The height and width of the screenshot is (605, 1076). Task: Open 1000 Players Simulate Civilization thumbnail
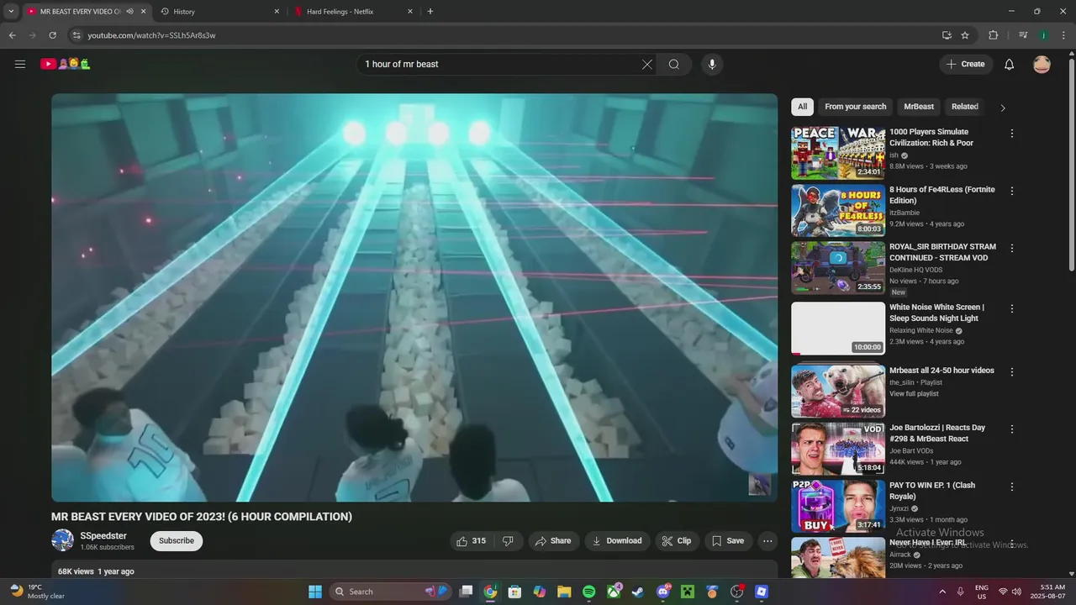pyautogui.click(x=838, y=153)
